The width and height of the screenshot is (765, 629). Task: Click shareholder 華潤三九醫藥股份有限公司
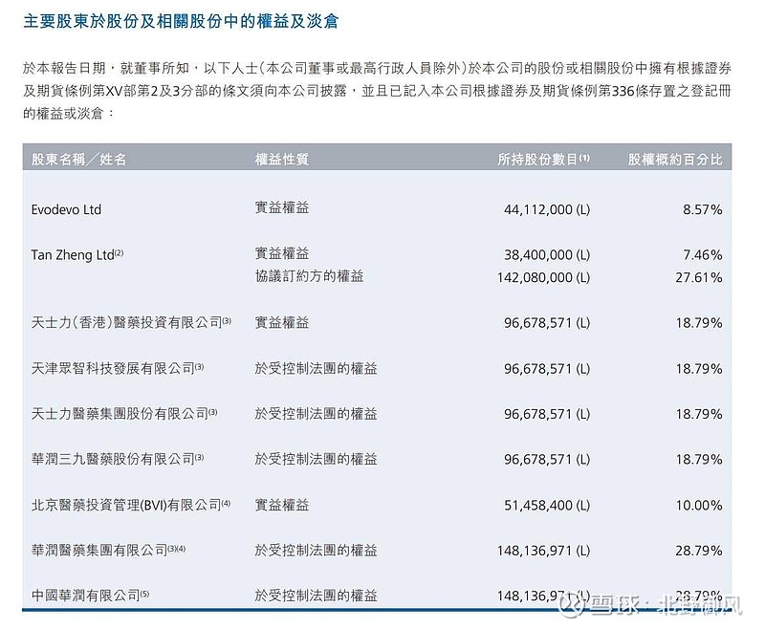pos(118,459)
